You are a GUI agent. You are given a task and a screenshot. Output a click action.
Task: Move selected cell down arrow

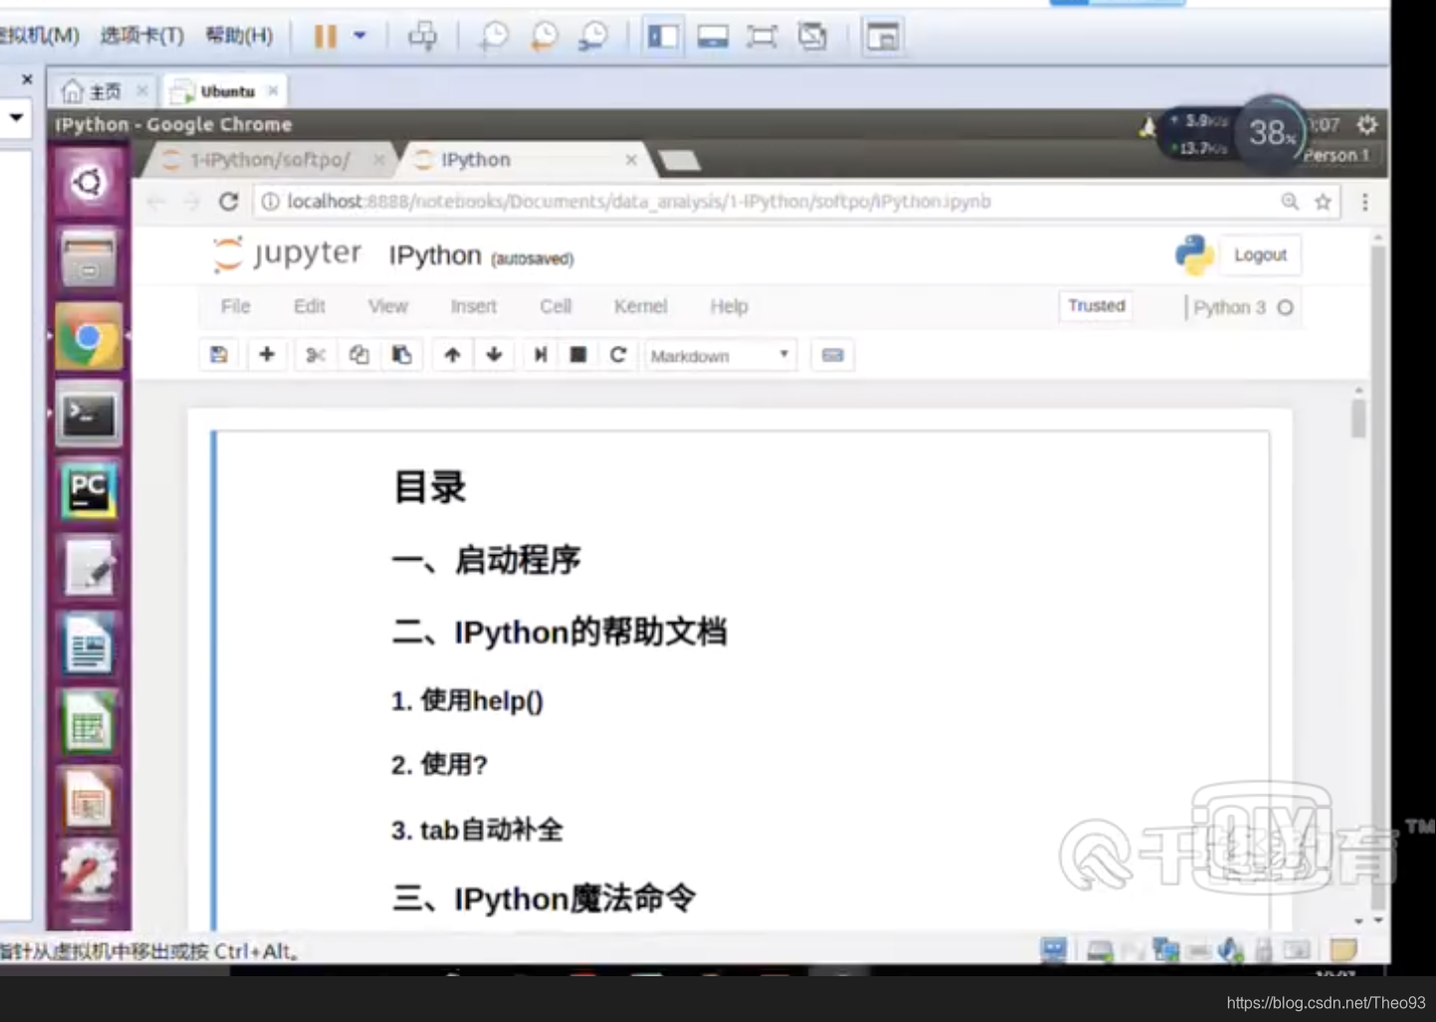point(494,355)
